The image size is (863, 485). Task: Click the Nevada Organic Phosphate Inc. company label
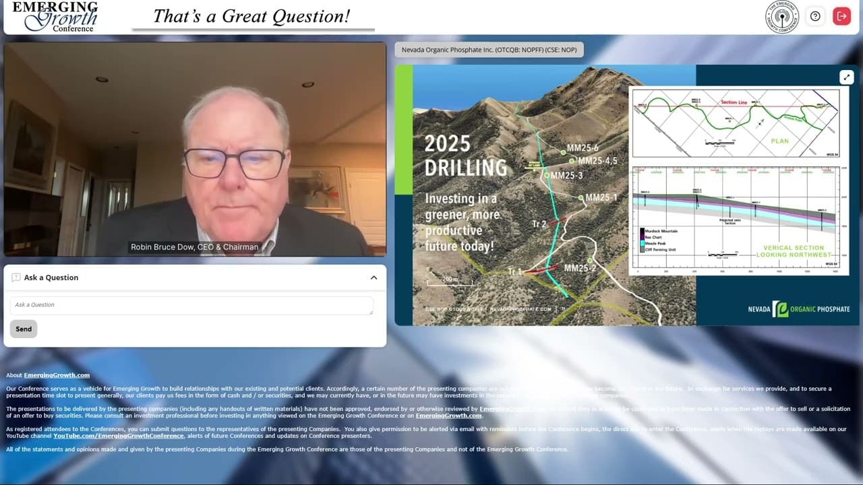(x=489, y=50)
